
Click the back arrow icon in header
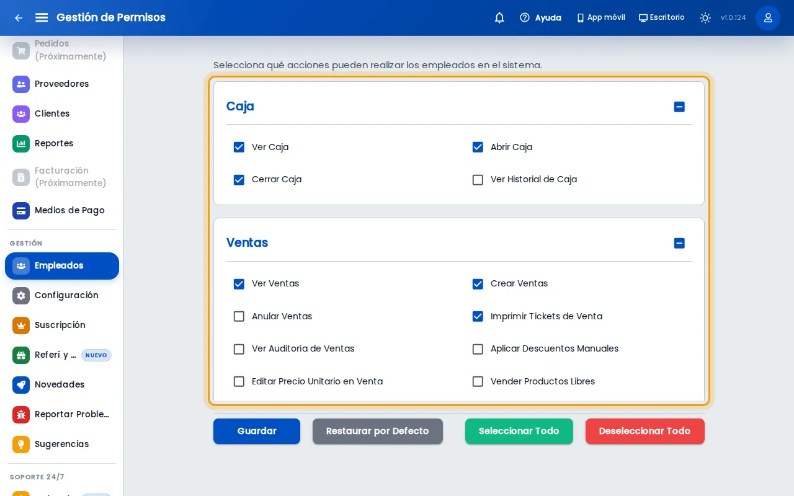point(19,18)
